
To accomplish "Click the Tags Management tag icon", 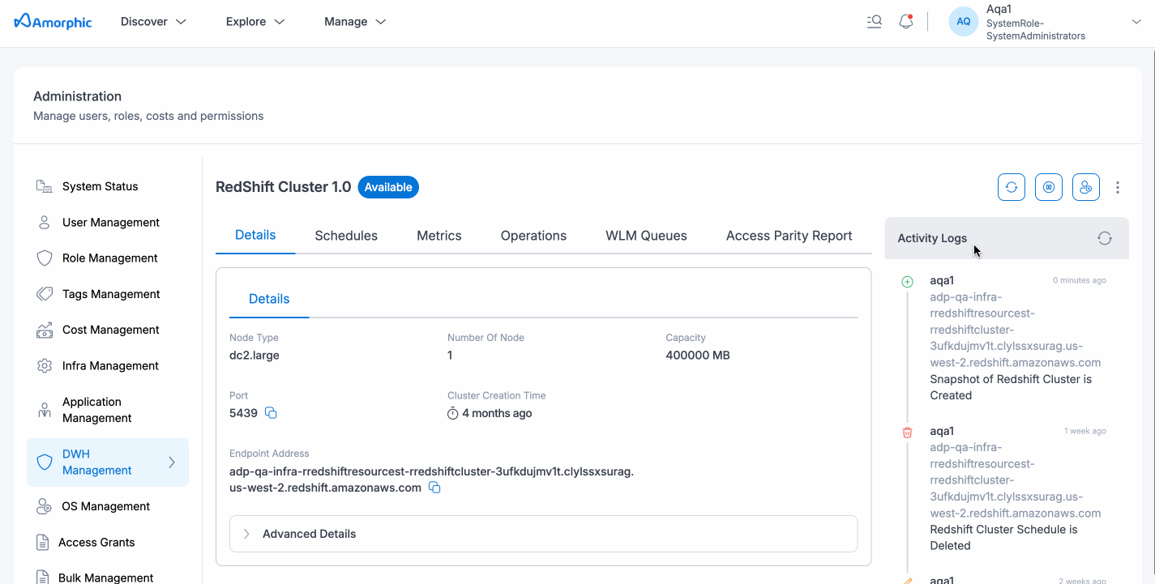I will (x=45, y=294).
